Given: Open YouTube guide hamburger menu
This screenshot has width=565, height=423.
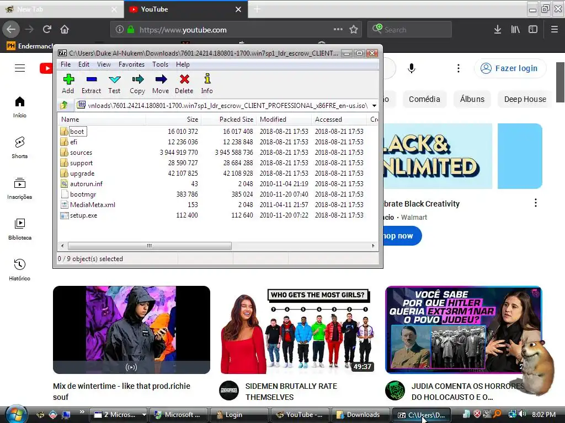Looking at the screenshot, I should tap(20, 68).
